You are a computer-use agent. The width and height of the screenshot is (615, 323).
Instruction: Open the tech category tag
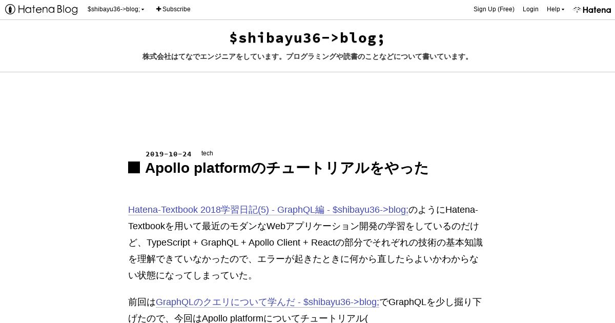point(207,153)
